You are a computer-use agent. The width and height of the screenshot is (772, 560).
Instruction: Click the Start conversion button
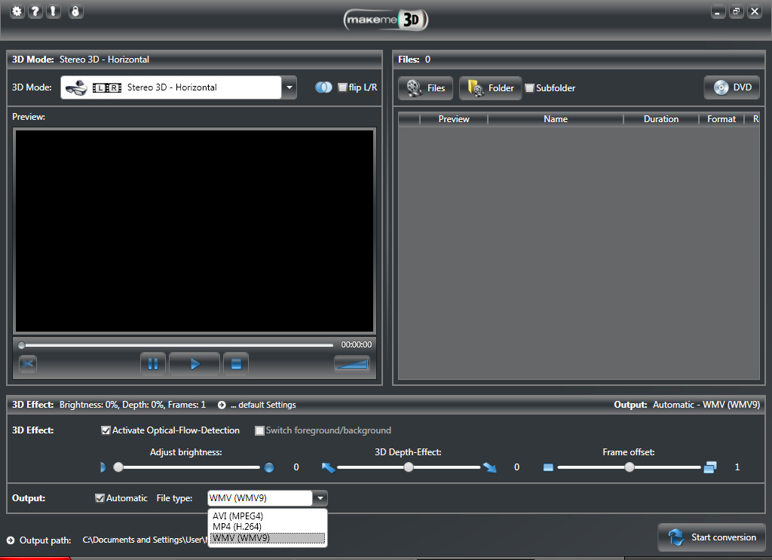[x=712, y=537]
